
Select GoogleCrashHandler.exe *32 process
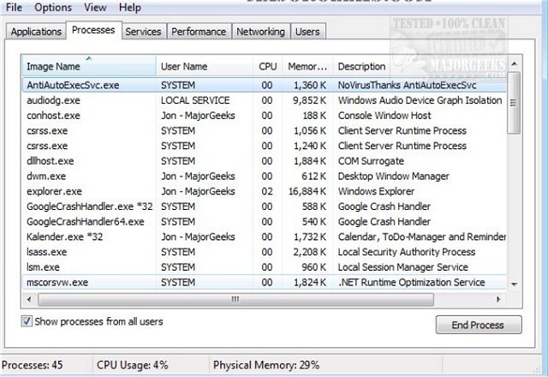265,206
